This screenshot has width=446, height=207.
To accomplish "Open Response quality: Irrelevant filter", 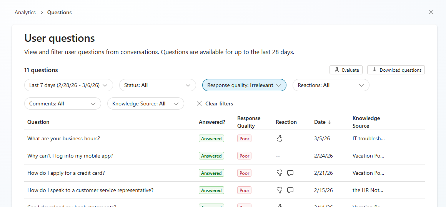I will pos(244,85).
